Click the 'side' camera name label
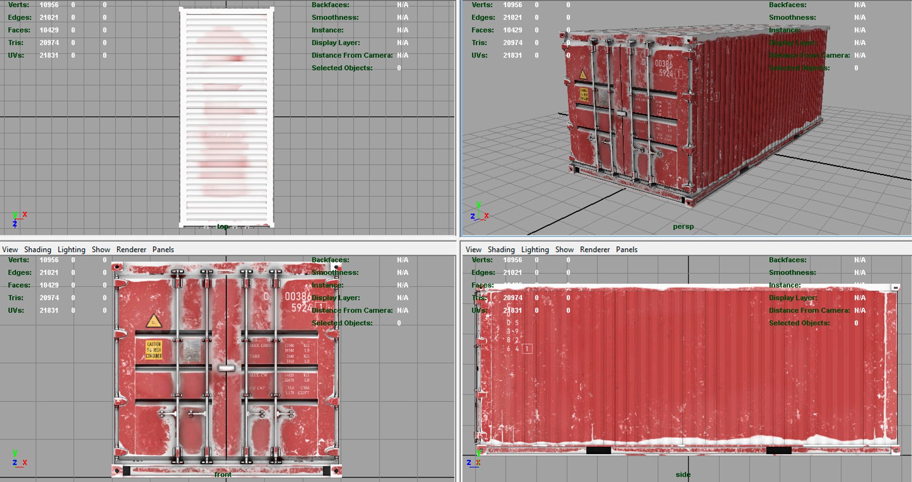This screenshot has width=912, height=482. click(683, 474)
